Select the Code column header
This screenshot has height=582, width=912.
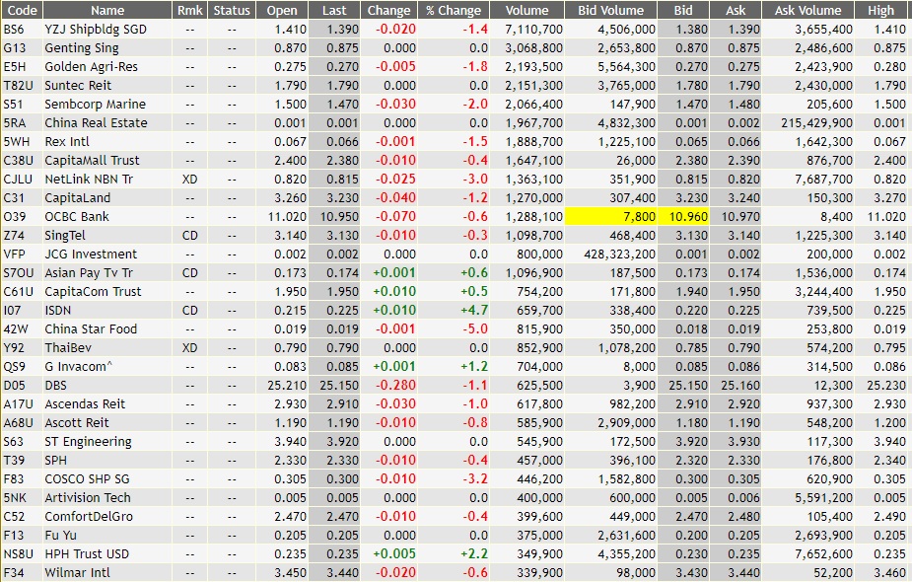22,10
